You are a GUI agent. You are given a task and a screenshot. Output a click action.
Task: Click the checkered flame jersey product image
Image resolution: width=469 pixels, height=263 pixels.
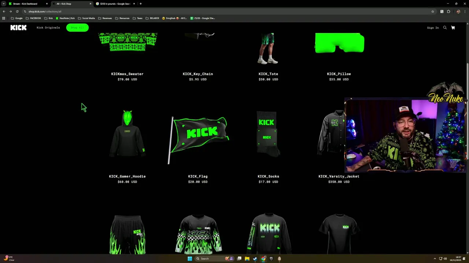[x=198, y=234]
